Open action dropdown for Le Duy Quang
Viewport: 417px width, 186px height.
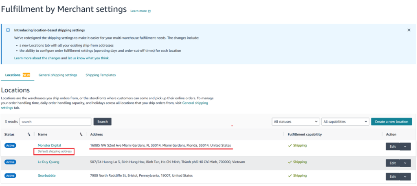405,163
